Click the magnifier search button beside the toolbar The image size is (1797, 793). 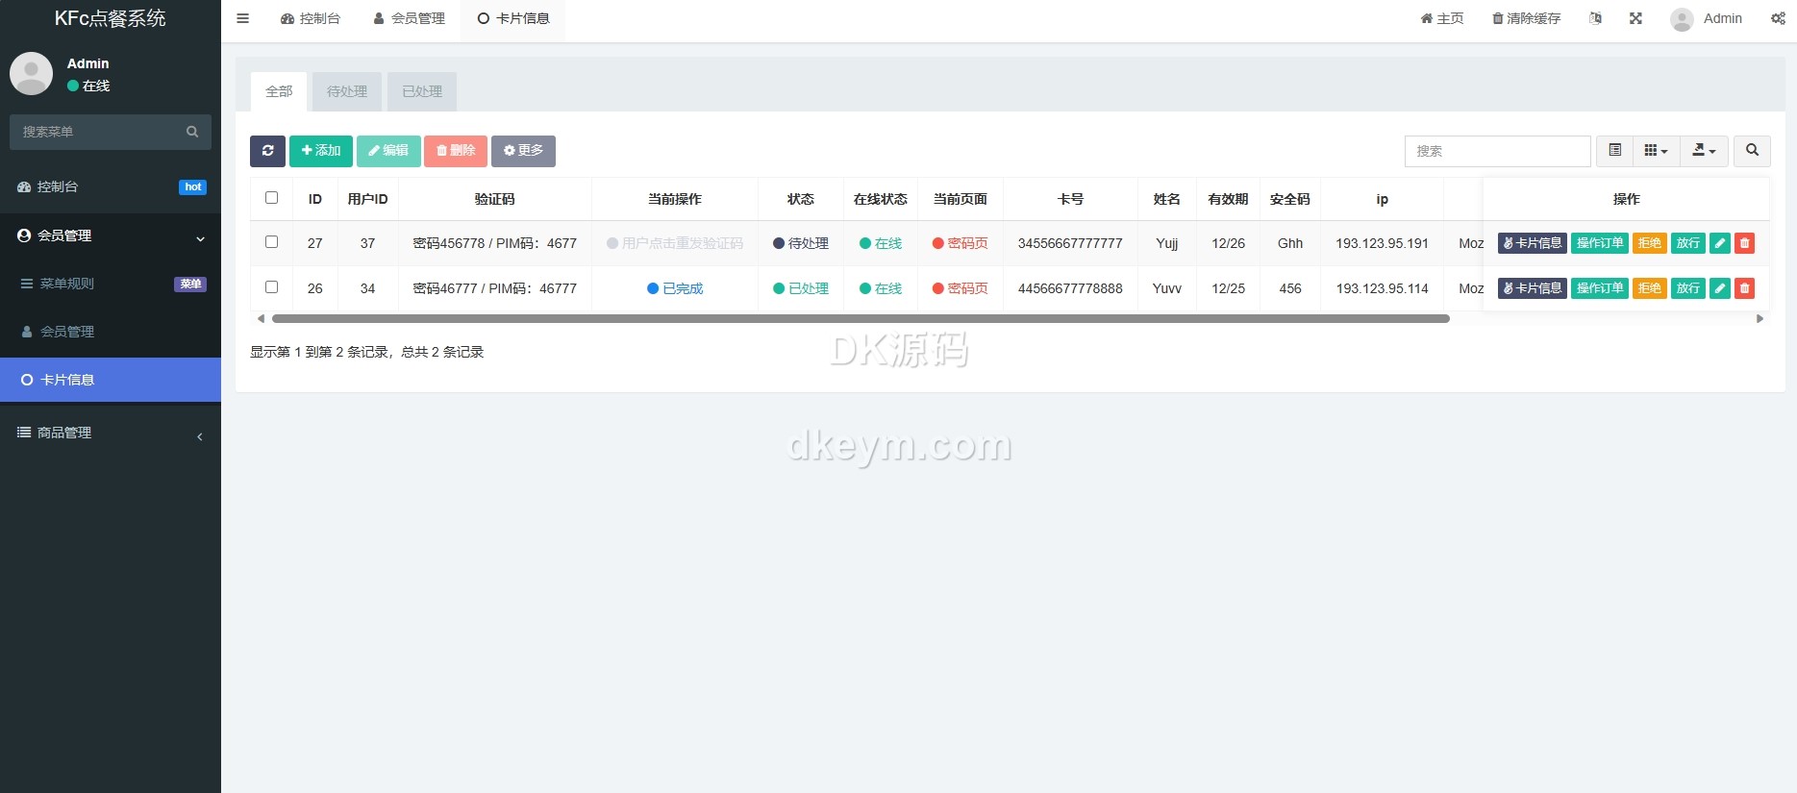tap(1752, 151)
